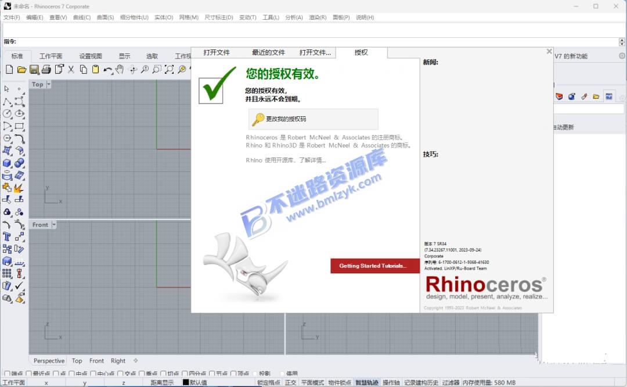The width and height of the screenshot is (627, 387).
Task: Toggle 智慧轨迹 SmartTrack in status bar
Action: (367, 382)
